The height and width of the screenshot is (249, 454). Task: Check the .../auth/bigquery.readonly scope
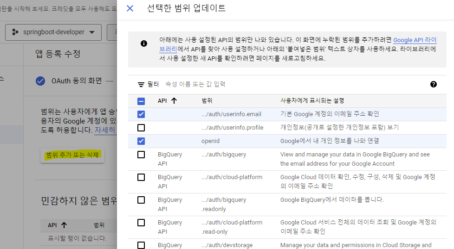point(141,200)
